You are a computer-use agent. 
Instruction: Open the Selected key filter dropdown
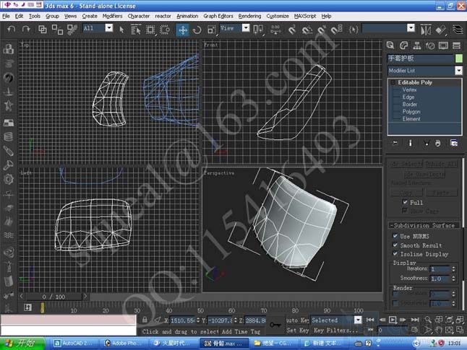(x=358, y=320)
